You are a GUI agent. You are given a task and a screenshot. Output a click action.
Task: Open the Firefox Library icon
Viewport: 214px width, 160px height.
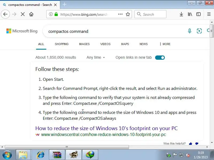(190, 14)
